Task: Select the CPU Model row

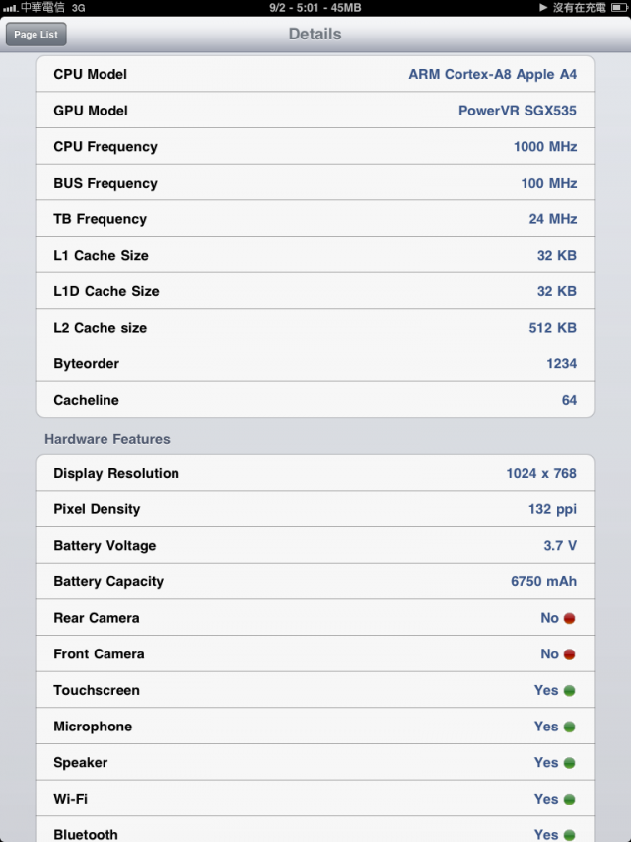Action: click(315, 74)
